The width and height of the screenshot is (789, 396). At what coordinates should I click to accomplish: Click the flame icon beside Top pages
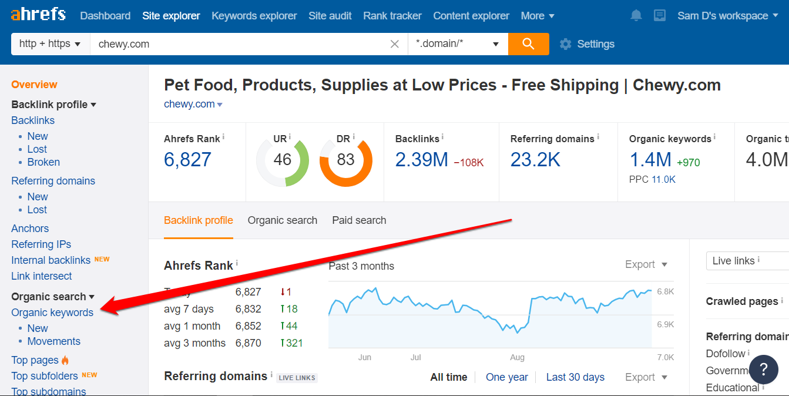65,360
